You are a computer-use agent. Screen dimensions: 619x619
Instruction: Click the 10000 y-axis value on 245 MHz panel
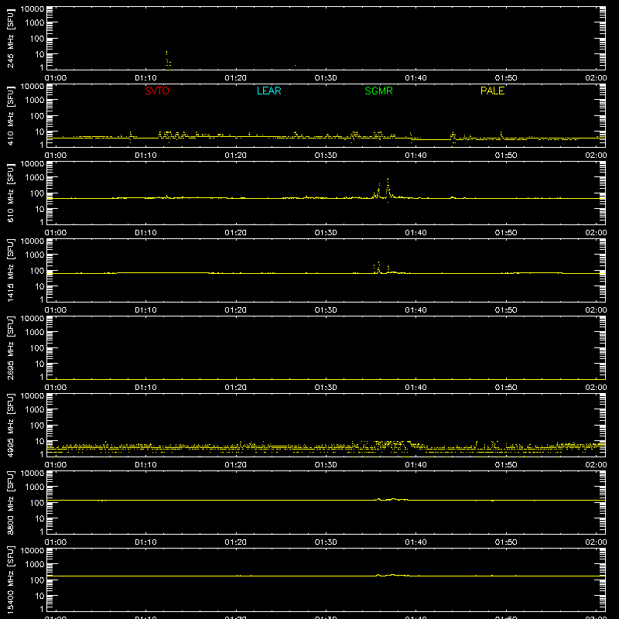pos(32,9)
